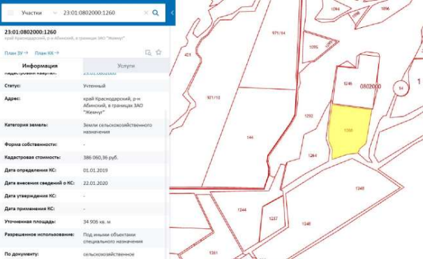Select the yellow highlighted parcel 1260
Viewport: 423px width, 259px height.
tap(348, 131)
